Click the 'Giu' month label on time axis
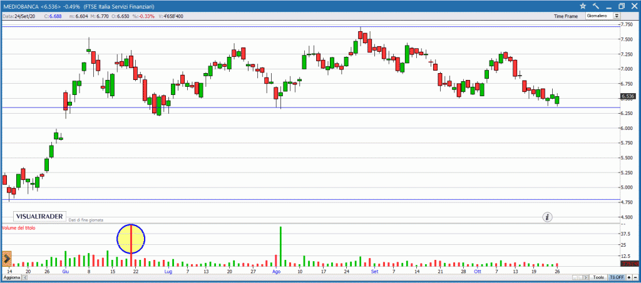The width and height of the screenshot is (641, 283). [66, 271]
